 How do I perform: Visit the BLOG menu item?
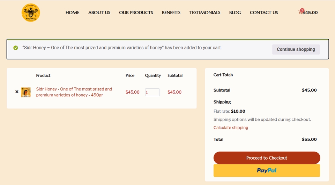[235, 13]
